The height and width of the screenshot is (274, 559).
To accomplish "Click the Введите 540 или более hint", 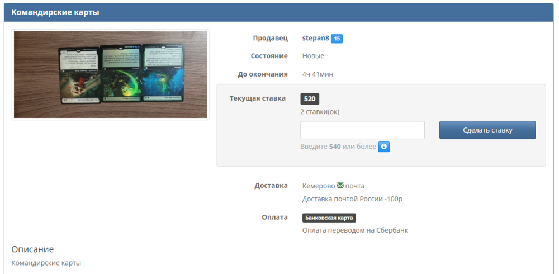I will [338, 147].
